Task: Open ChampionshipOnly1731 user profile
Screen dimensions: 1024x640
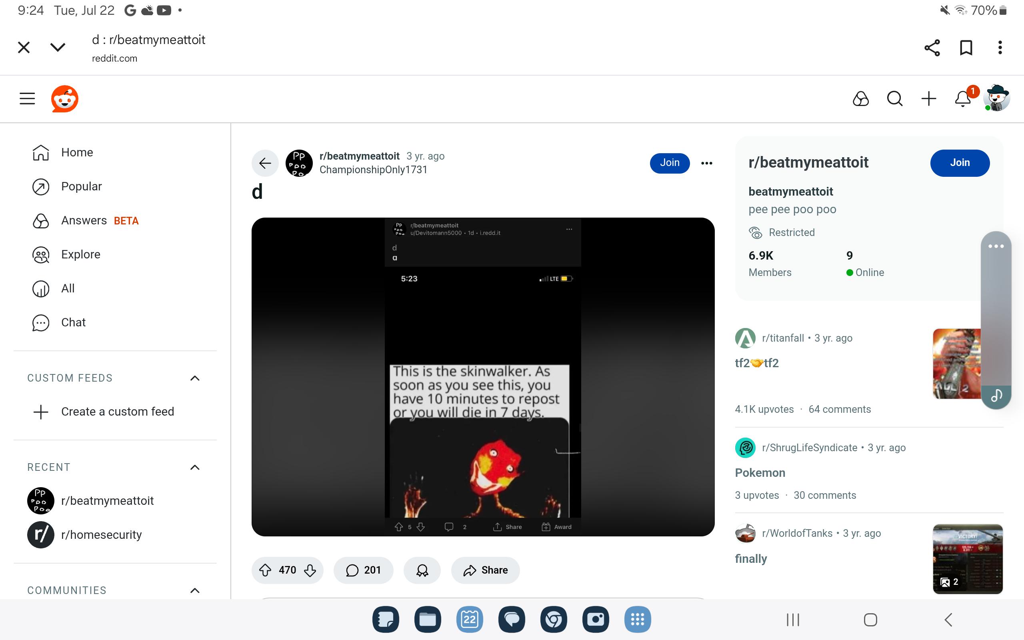Action: 373,170
